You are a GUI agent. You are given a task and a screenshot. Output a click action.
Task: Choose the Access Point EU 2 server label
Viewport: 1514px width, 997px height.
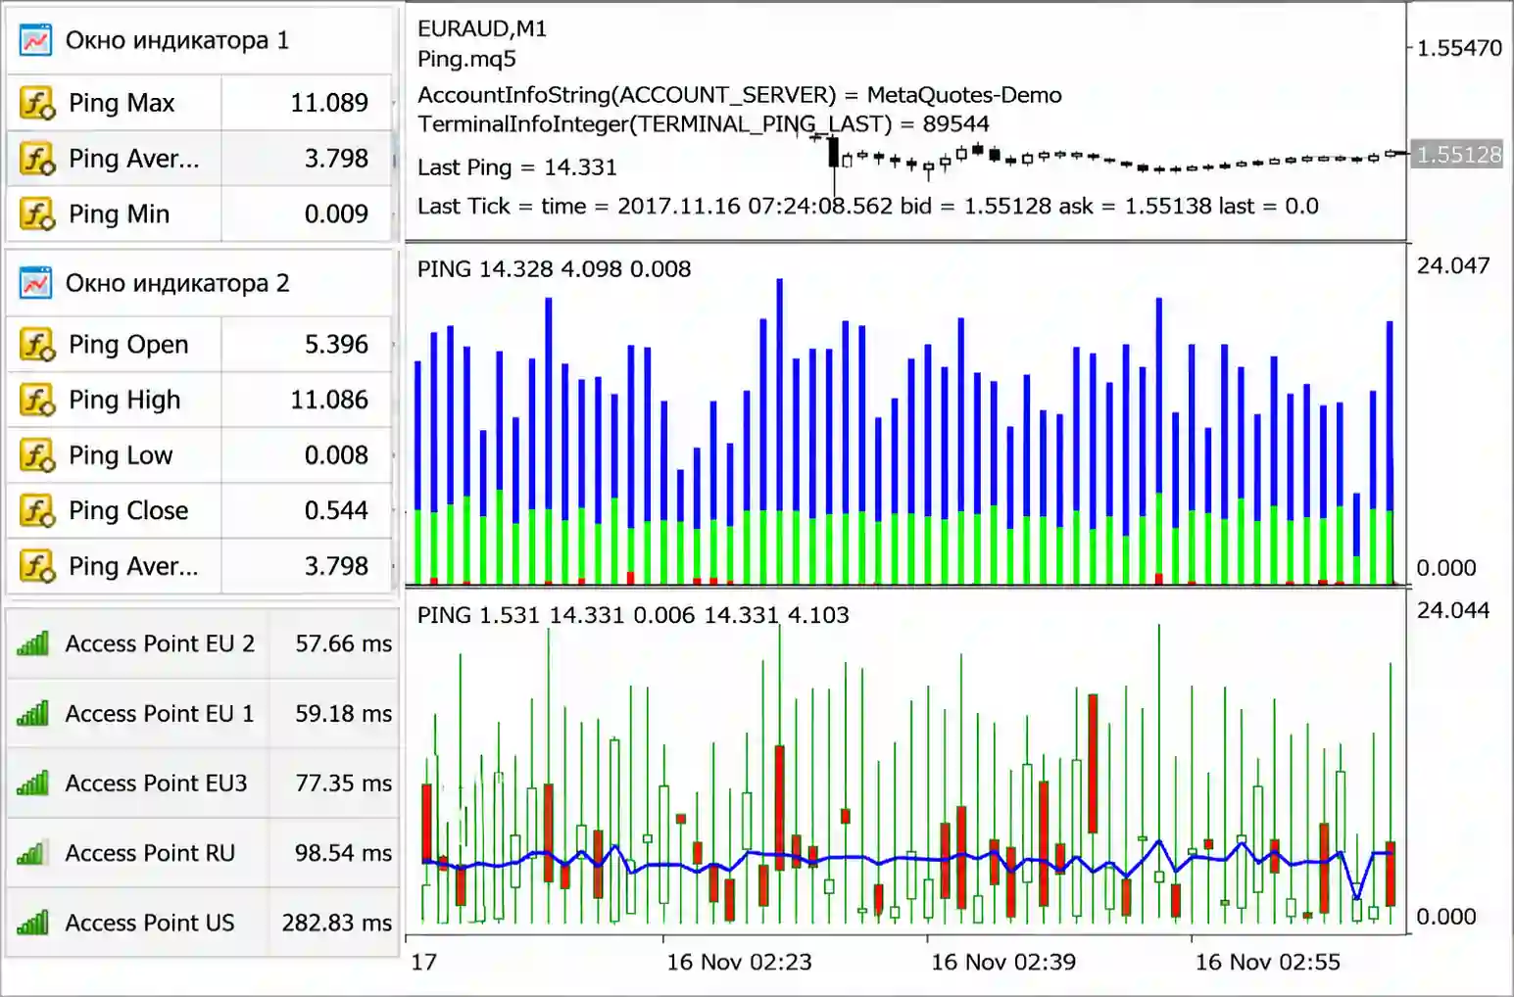point(160,643)
